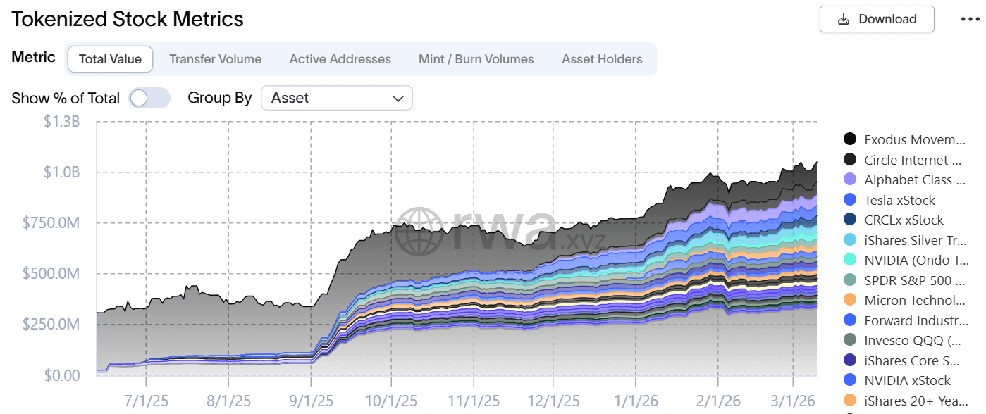Open the Group By Asset dropdown

(x=336, y=98)
